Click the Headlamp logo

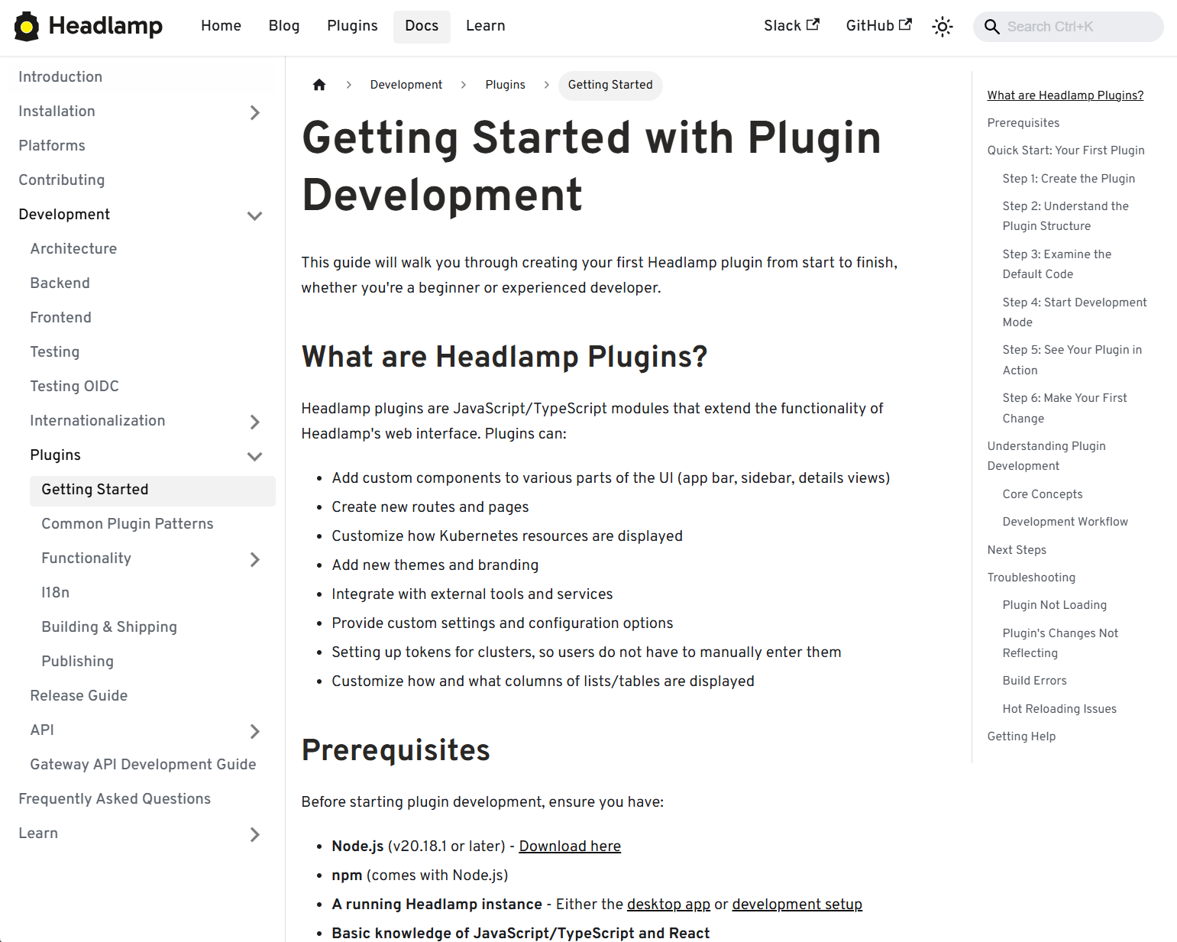coord(27,26)
